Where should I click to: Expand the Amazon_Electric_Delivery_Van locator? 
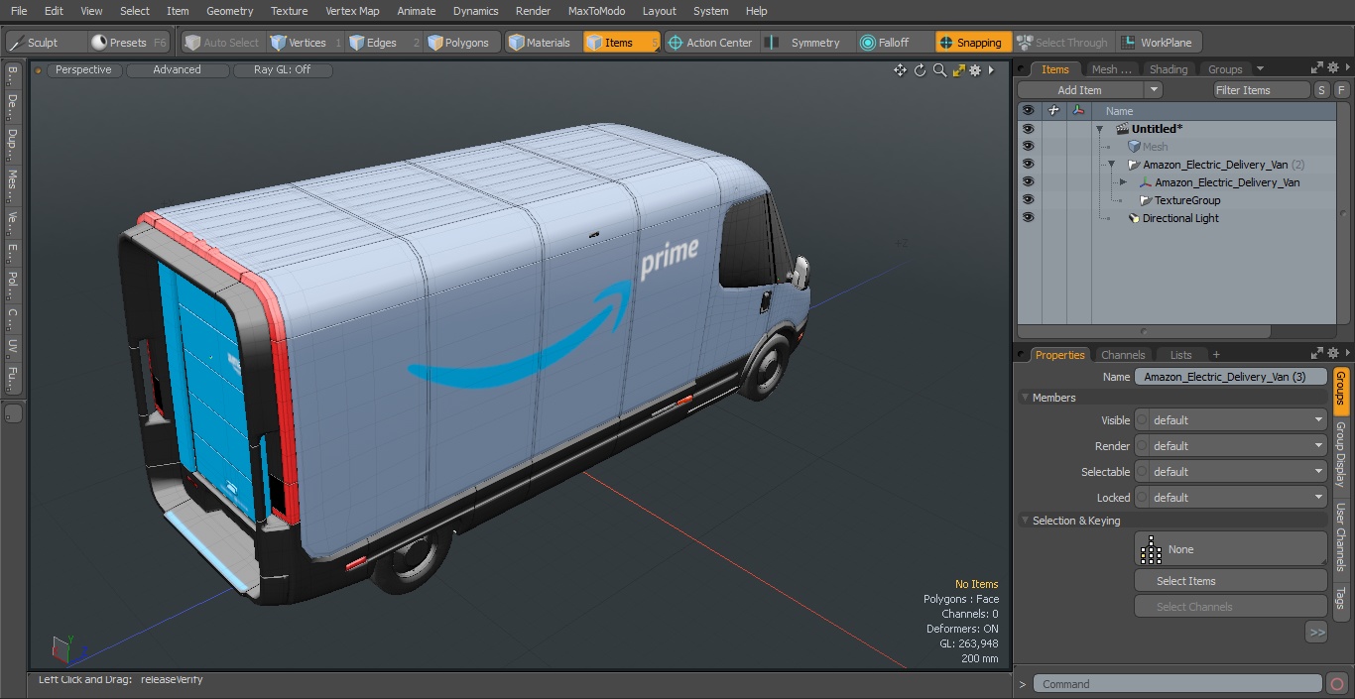point(1123,182)
